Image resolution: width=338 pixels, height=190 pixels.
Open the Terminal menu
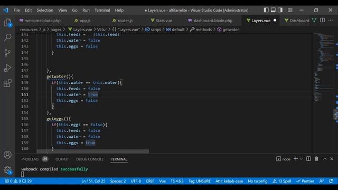(x=102, y=10)
